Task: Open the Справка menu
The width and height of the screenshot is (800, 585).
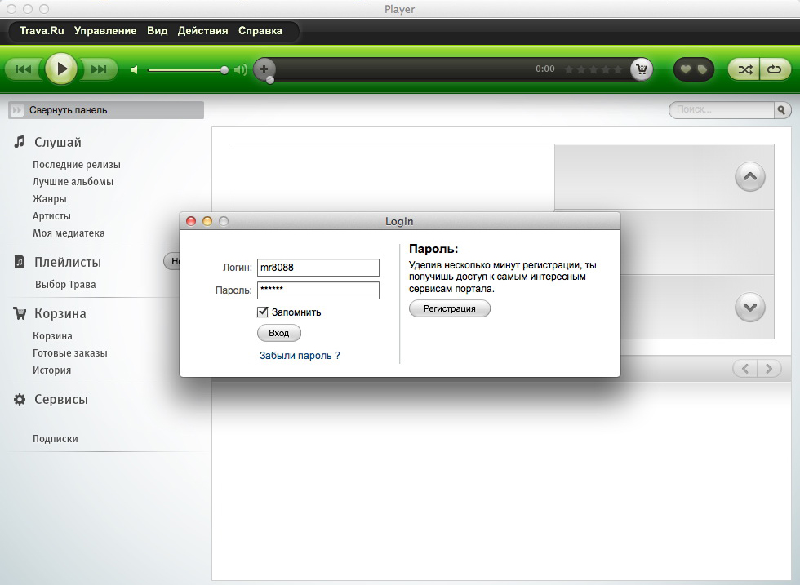Action: coord(260,31)
